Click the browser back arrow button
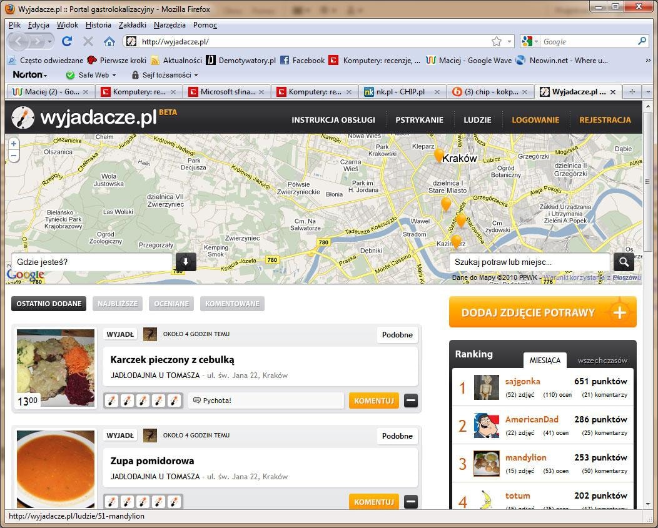Image resolution: width=658 pixels, height=528 pixels. (x=19, y=41)
